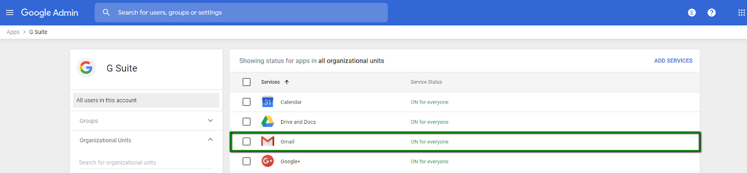
Task: Go to Apps breadcrumb
Action: click(13, 32)
